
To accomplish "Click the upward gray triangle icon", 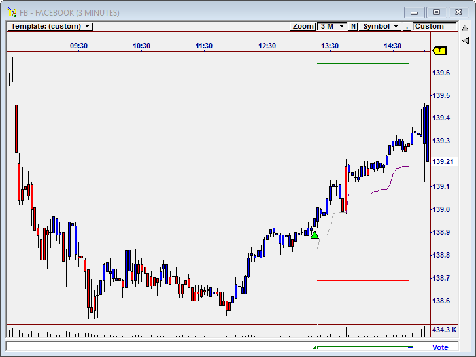I will (465, 28).
